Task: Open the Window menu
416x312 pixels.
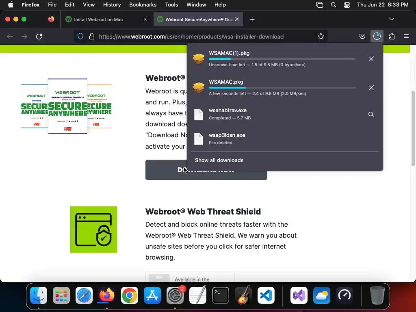Action: (x=196, y=4)
